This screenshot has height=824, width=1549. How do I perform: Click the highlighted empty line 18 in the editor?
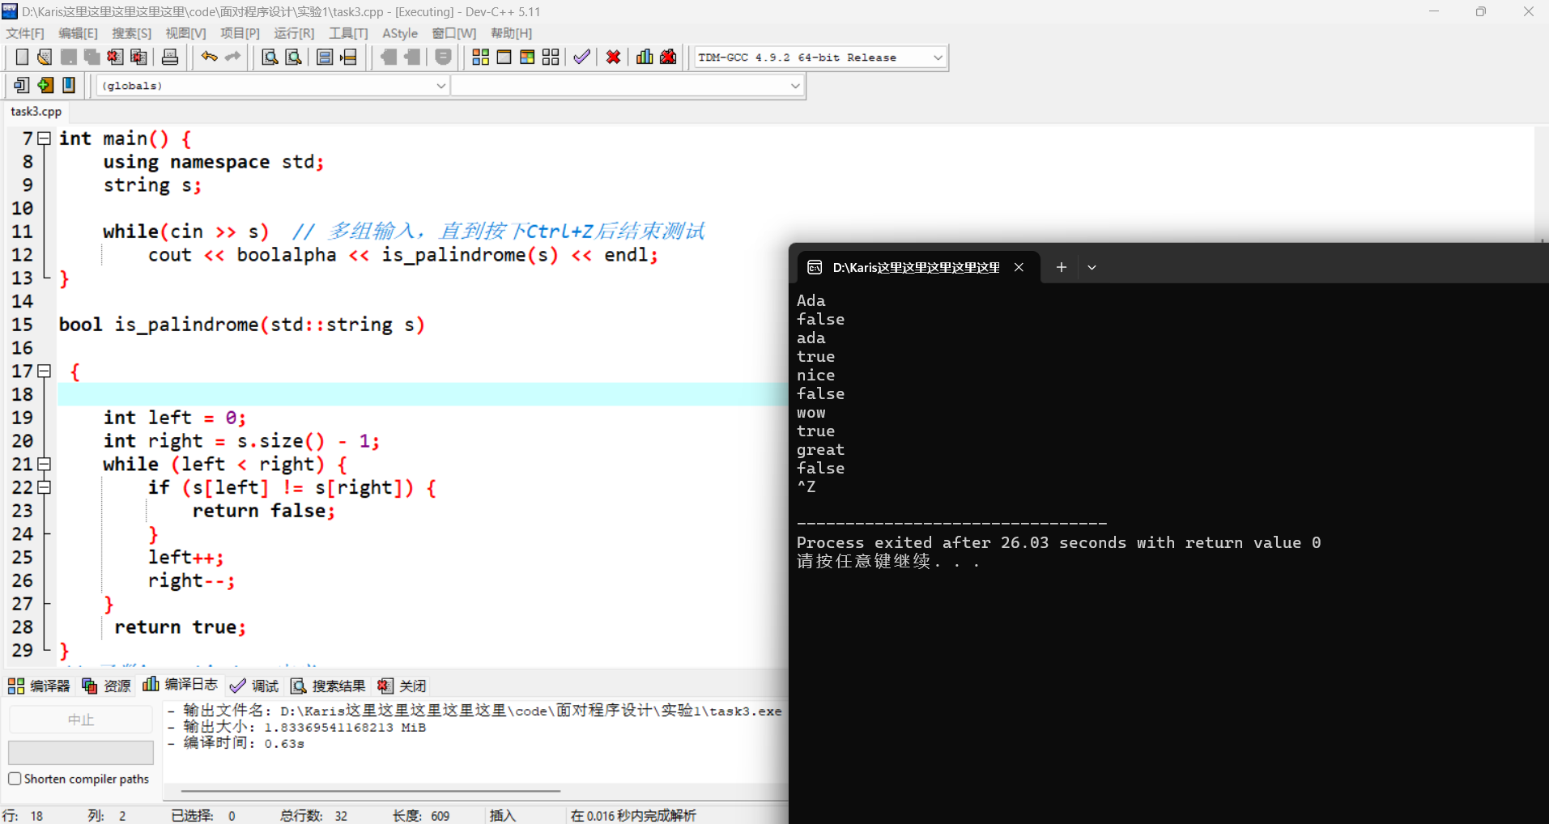coord(422,394)
